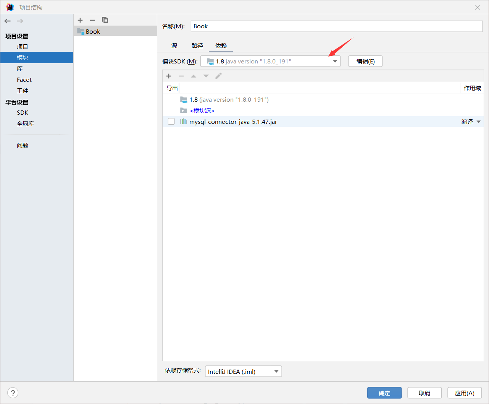Edit the dependency with the pencil icon
Image resolution: width=489 pixels, height=404 pixels.
click(x=218, y=76)
